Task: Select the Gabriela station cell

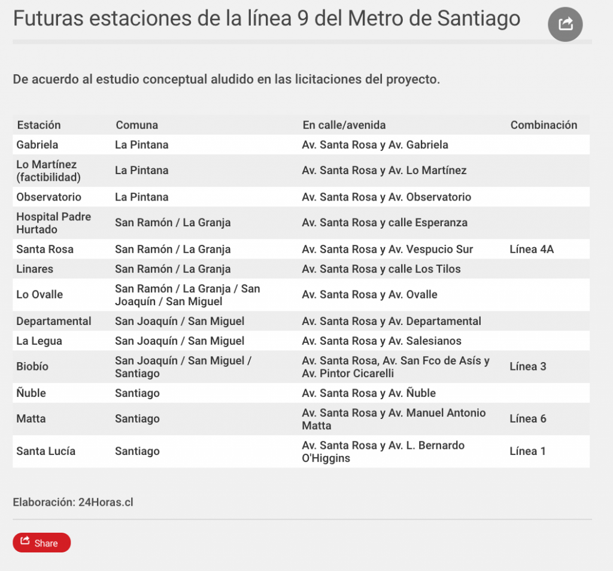Action: point(37,145)
